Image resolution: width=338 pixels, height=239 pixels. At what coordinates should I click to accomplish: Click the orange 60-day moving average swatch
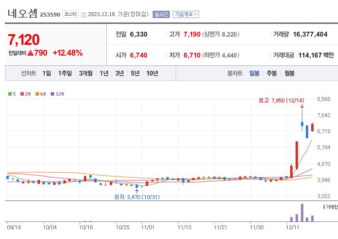point(37,94)
